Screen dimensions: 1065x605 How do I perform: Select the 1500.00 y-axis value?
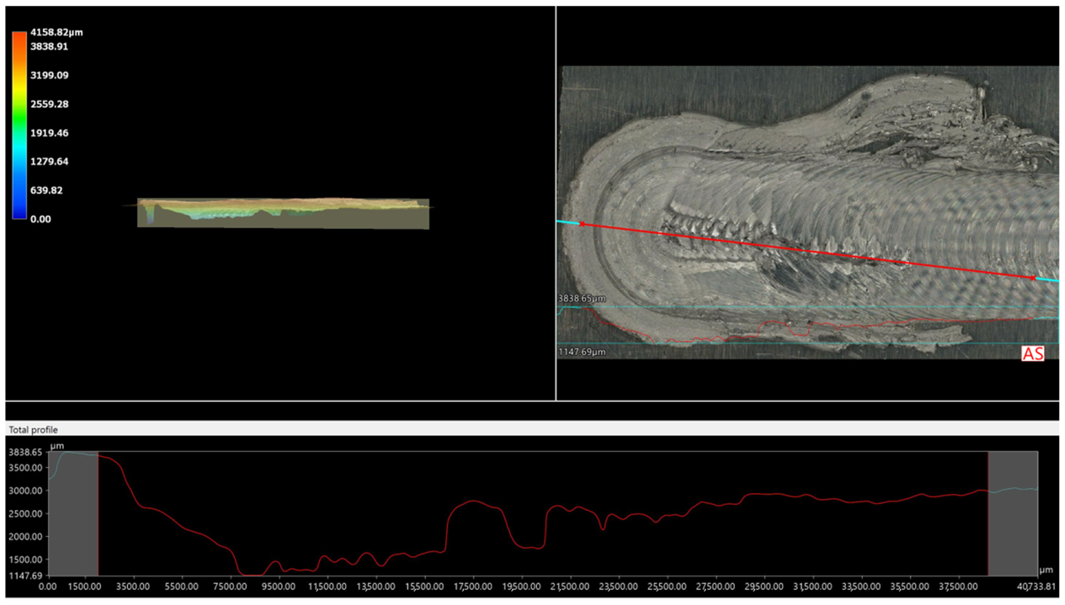(x=25, y=559)
